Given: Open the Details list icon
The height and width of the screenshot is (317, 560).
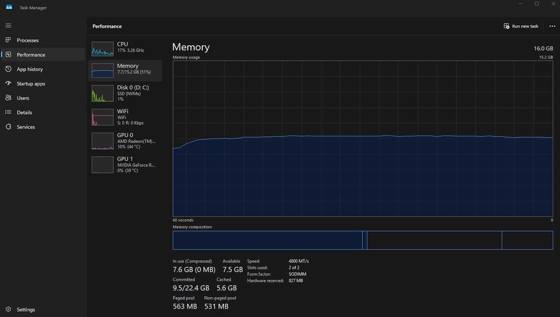Looking at the screenshot, I should point(8,112).
